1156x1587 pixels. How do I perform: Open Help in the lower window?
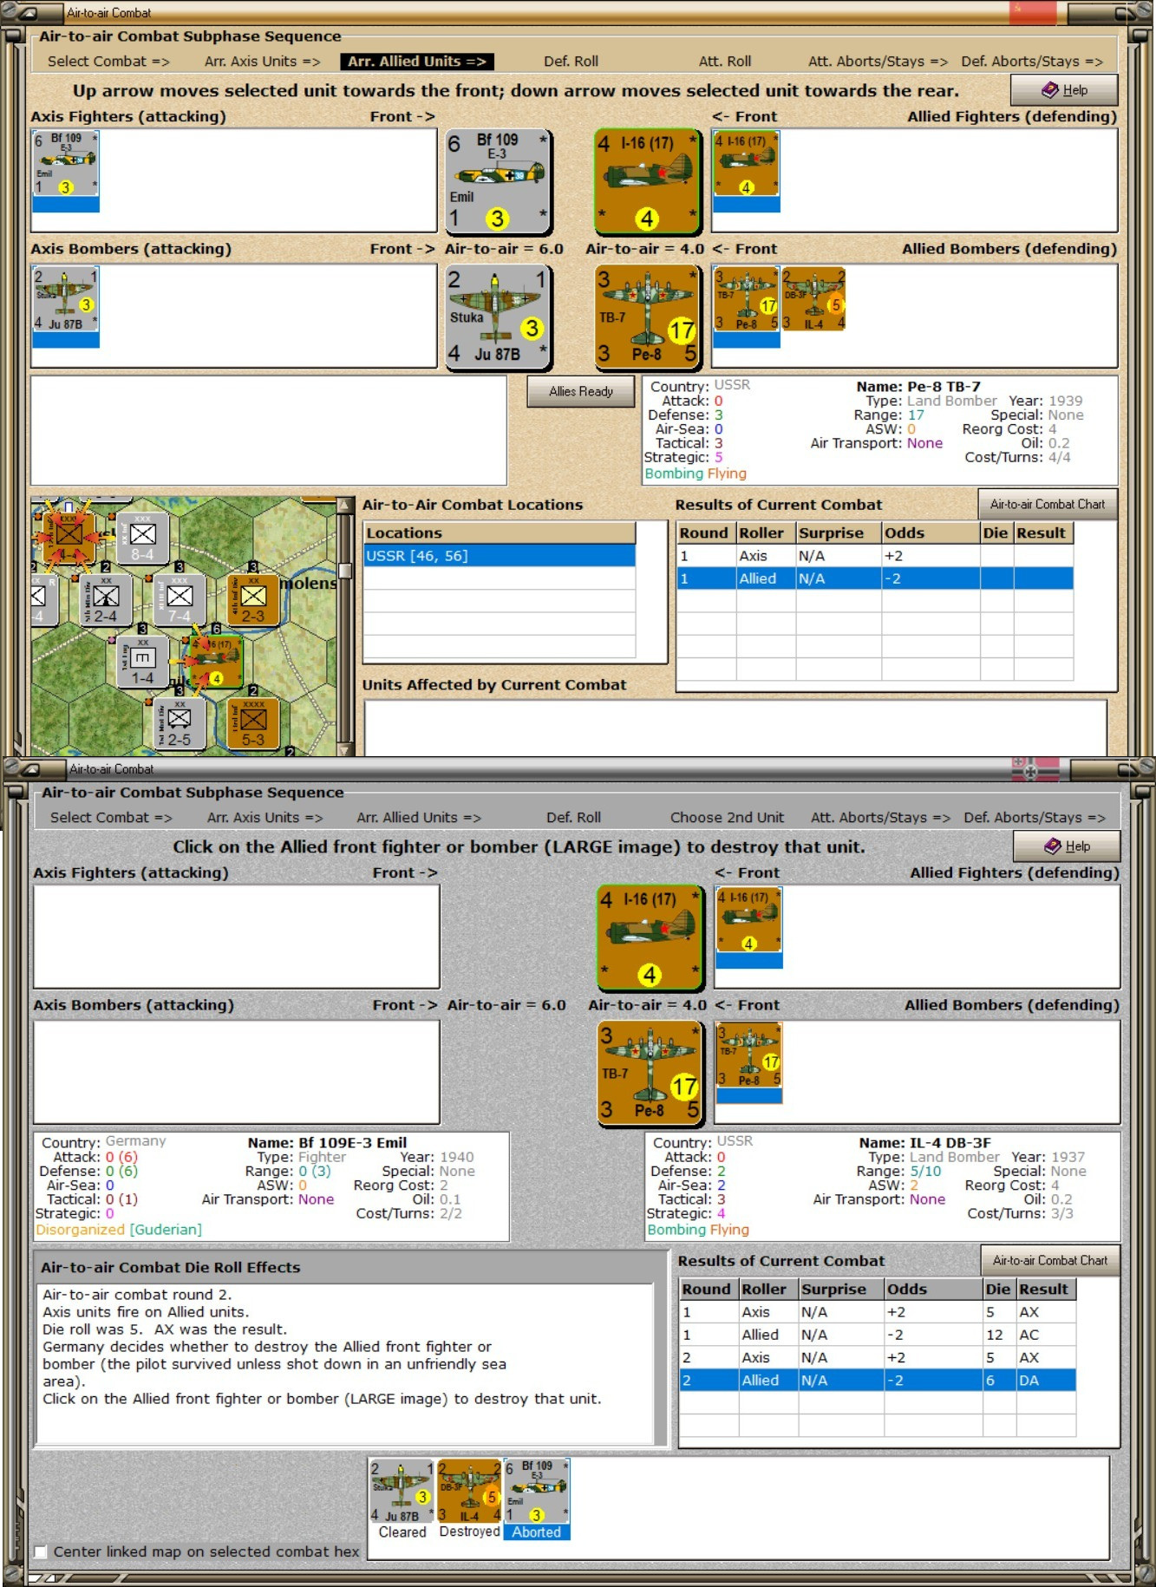click(x=1067, y=846)
